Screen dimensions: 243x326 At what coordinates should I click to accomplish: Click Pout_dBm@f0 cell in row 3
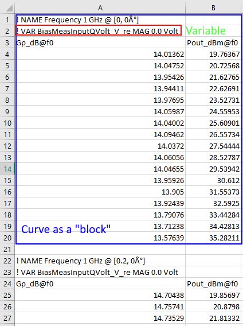[214, 42]
